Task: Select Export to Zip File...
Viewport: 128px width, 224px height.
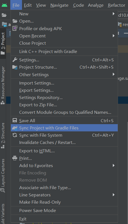Action: (x=64, y=105)
